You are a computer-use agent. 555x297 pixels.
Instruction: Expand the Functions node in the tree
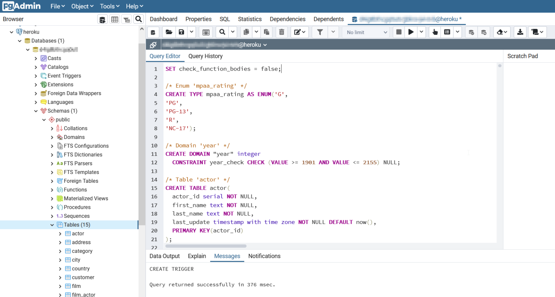coord(52,190)
